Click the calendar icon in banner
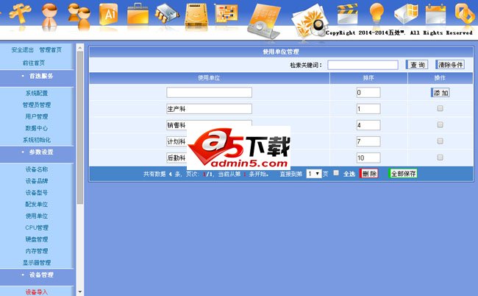 [x=435, y=14]
